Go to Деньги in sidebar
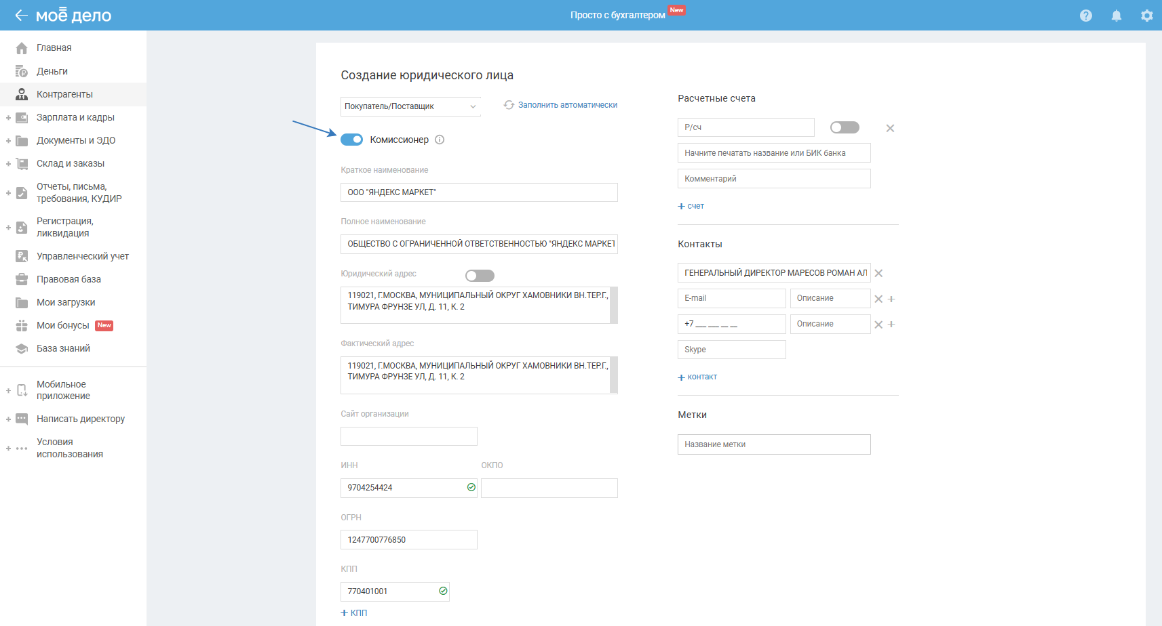This screenshot has height=626, width=1162. pos(52,71)
